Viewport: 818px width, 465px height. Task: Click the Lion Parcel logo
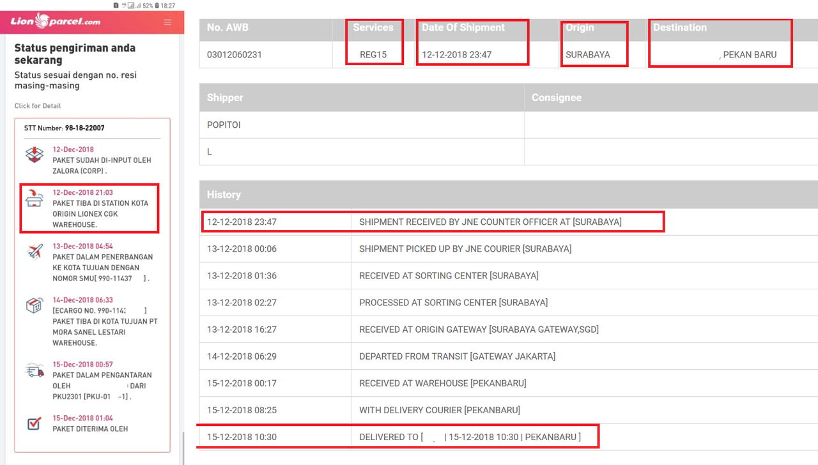[x=56, y=21]
